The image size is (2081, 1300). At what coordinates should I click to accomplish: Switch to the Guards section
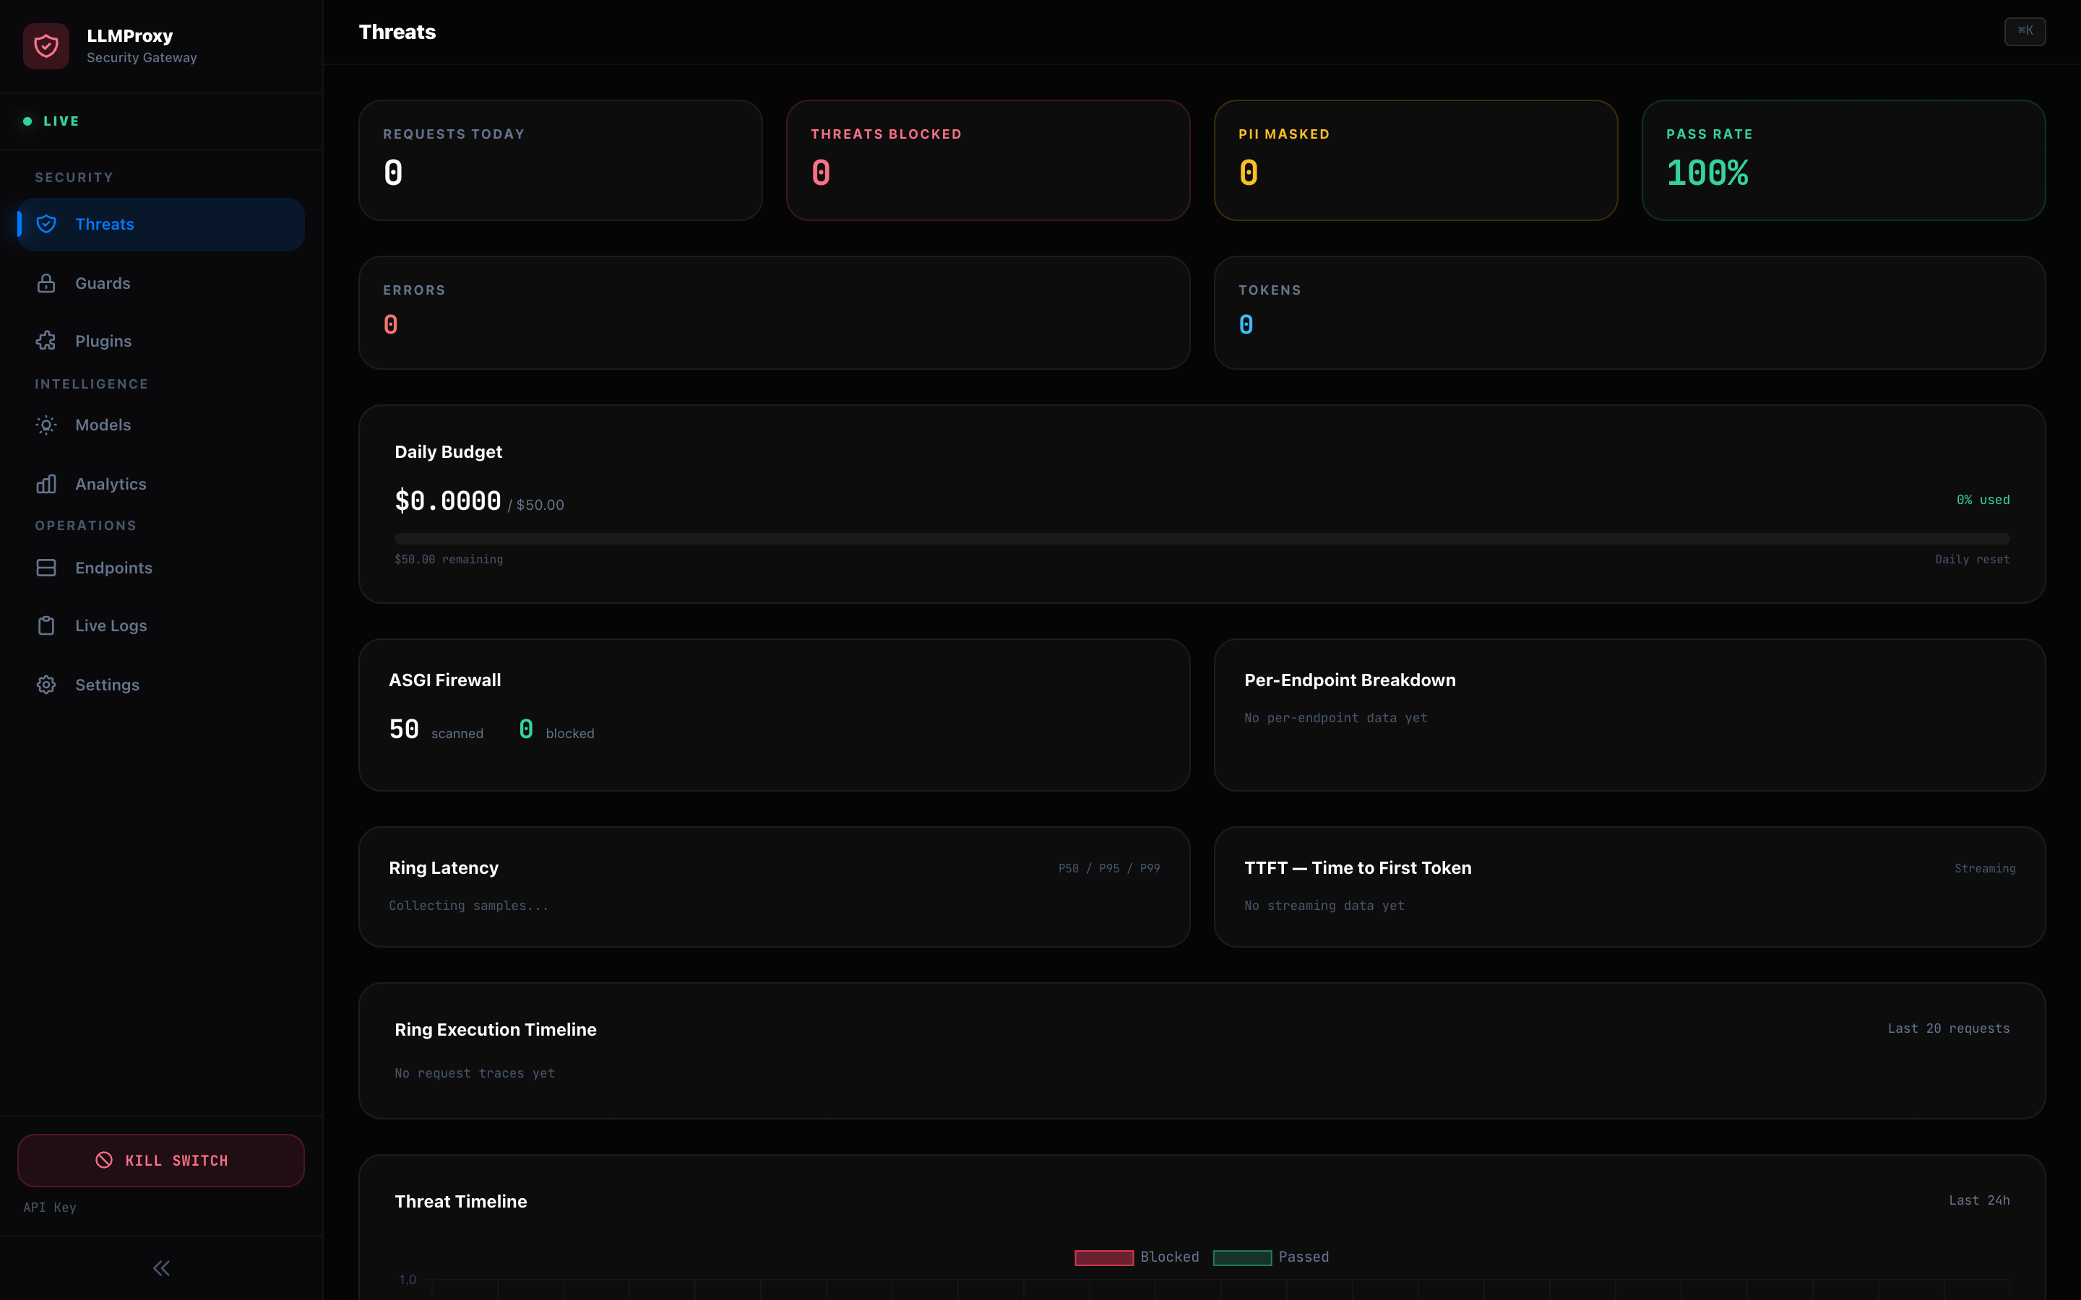103,283
